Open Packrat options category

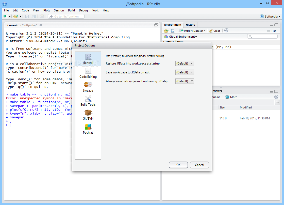88,129
